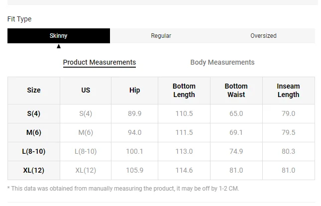The height and width of the screenshot is (206, 321).
Task: Click the Bottom Length column header
Action: [x=184, y=90]
